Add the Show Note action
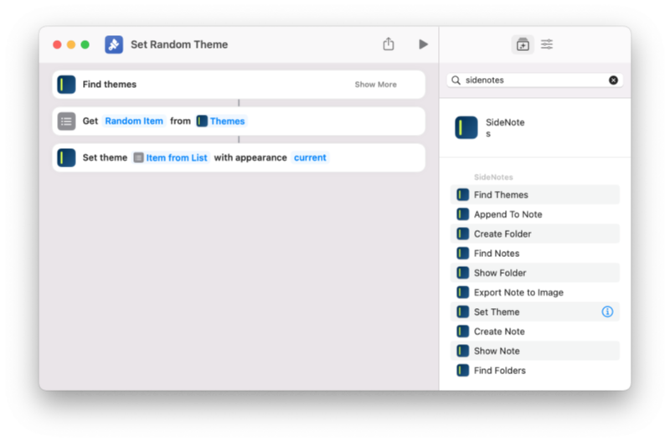670x442 pixels. (x=534, y=351)
